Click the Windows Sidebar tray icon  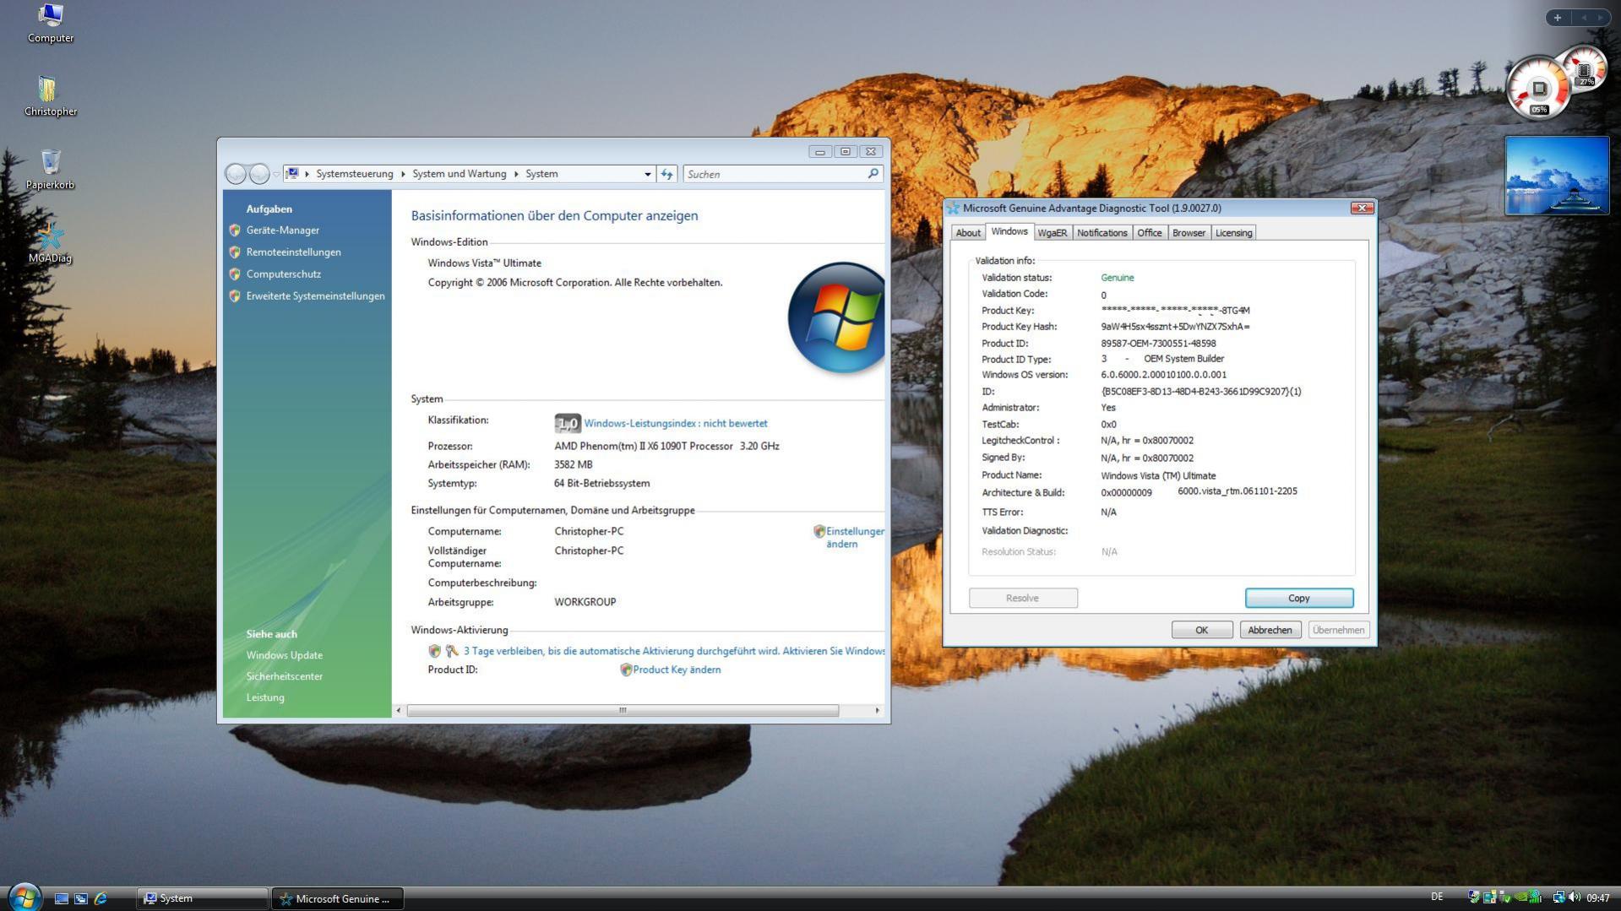[x=1490, y=897]
